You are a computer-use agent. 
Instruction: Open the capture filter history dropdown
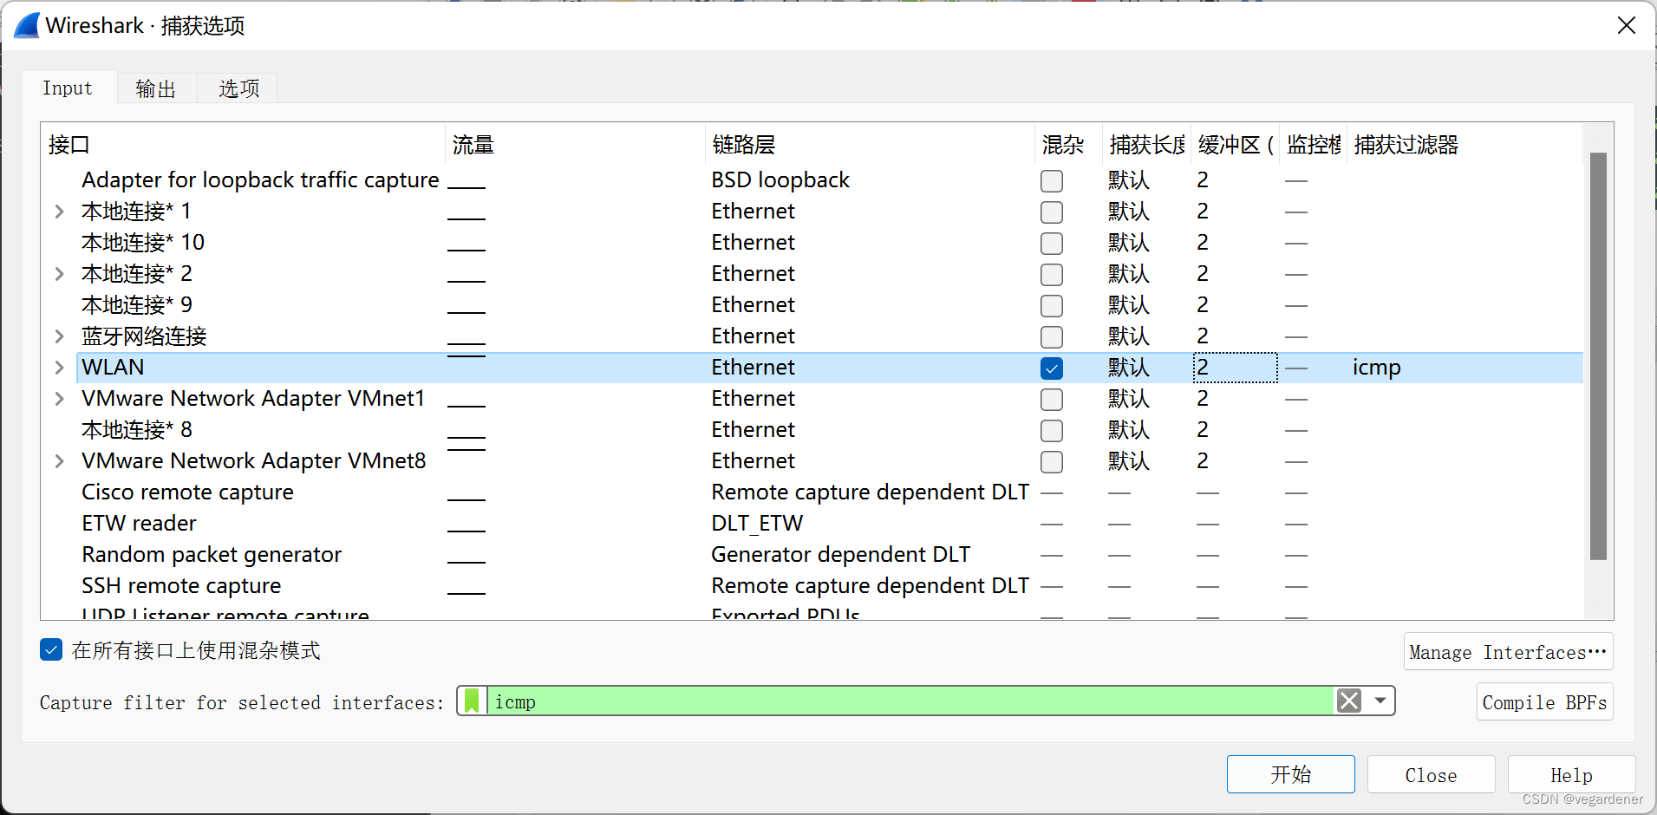[x=1380, y=701]
